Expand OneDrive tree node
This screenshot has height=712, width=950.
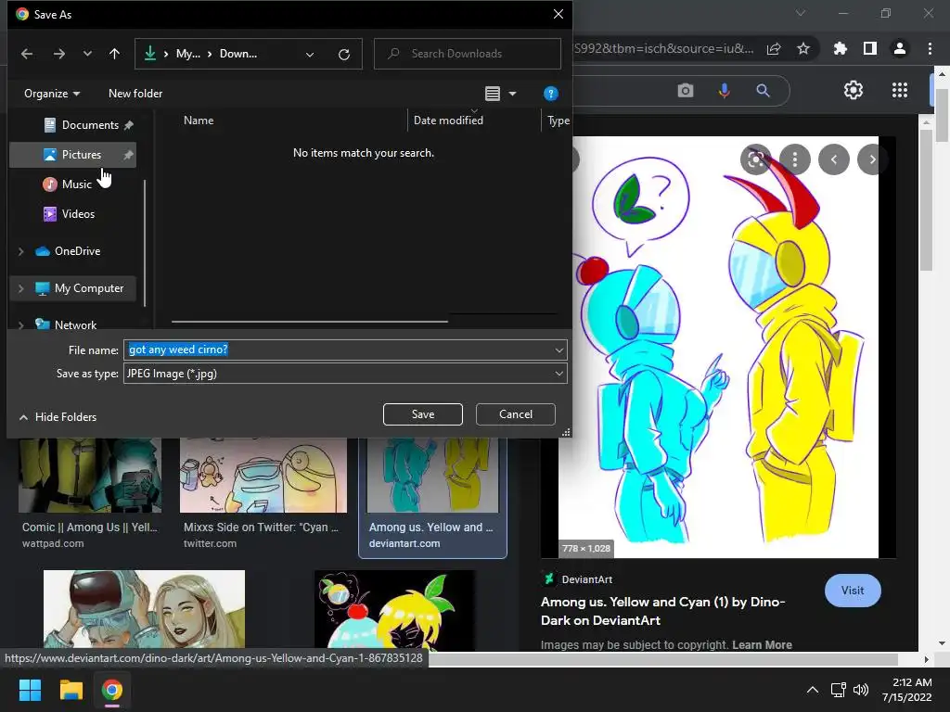coord(21,251)
